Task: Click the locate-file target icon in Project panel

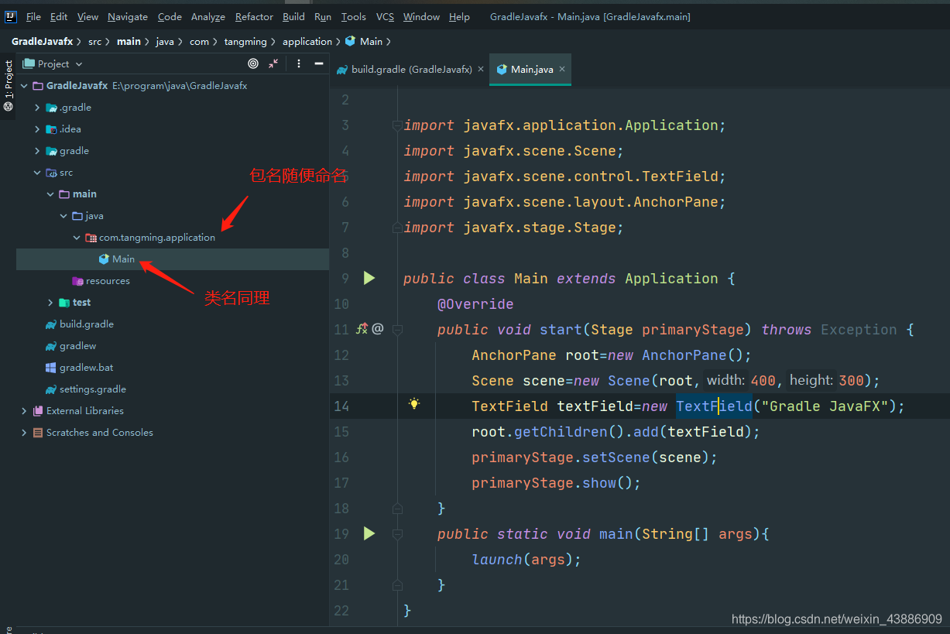Action: click(253, 63)
